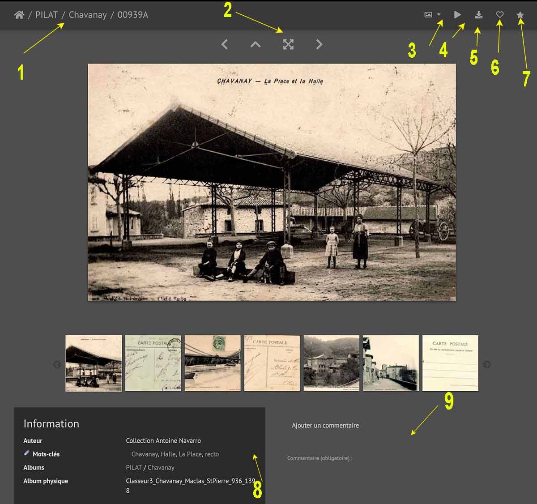Add photo to favorites with heart icon

(500, 15)
